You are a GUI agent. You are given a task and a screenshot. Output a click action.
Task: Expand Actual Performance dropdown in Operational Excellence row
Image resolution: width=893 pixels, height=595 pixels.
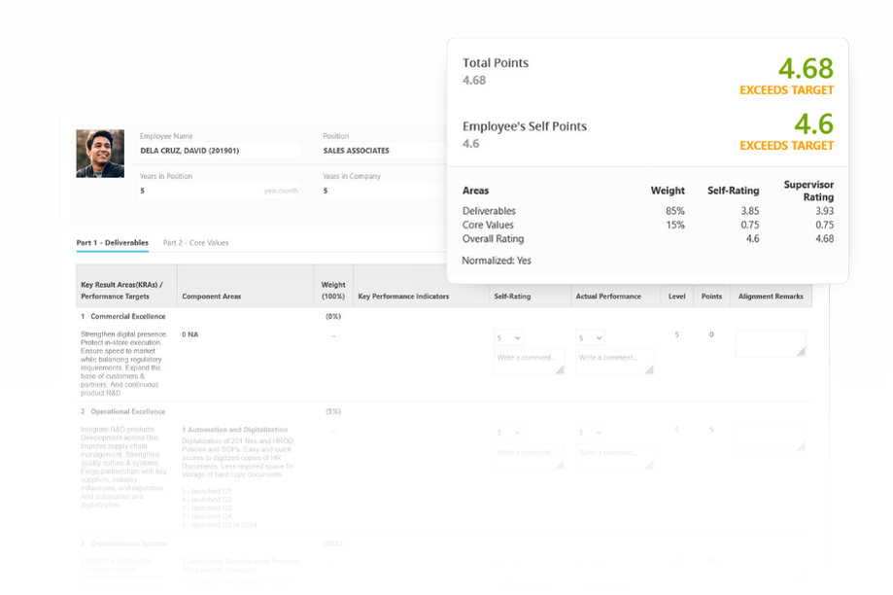pyautogui.click(x=591, y=433)
